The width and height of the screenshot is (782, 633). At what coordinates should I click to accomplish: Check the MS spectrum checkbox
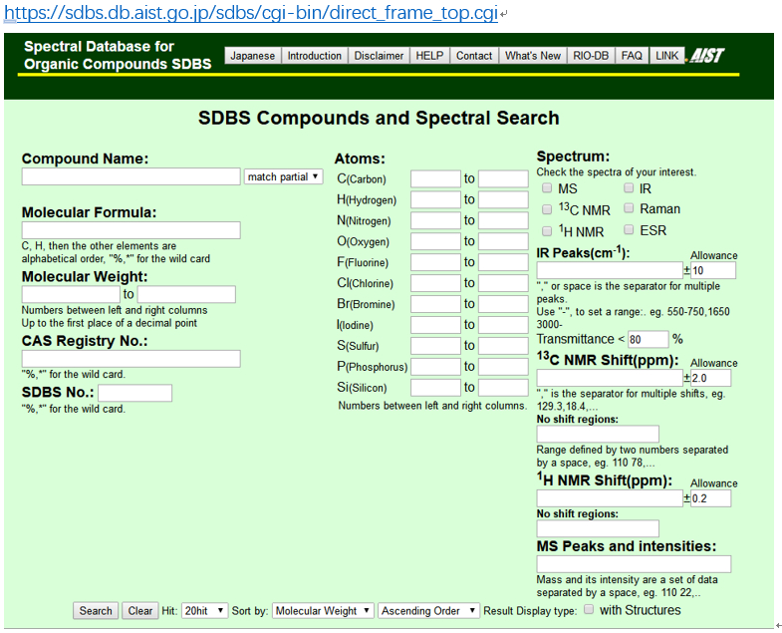coord(547,188)
